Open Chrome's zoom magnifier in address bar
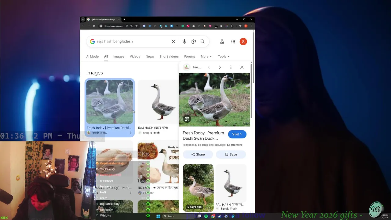 (131, 26)
